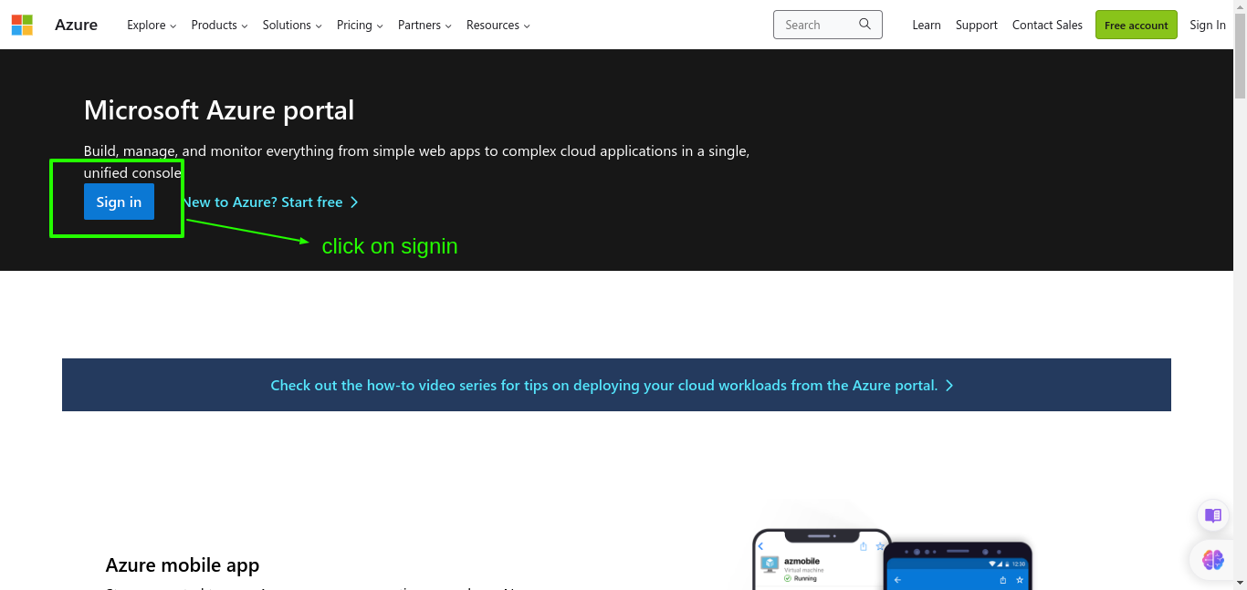The image size is (1247, 590).
Task: Click the chevron icon in the video banner
Action: [949, 385]
